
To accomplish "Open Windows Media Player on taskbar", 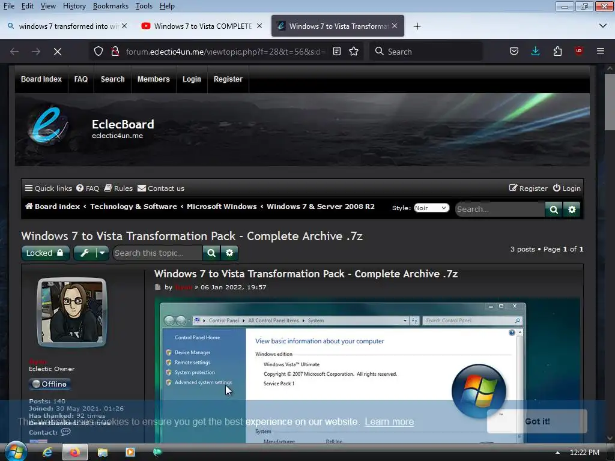I will pos(130,453).
